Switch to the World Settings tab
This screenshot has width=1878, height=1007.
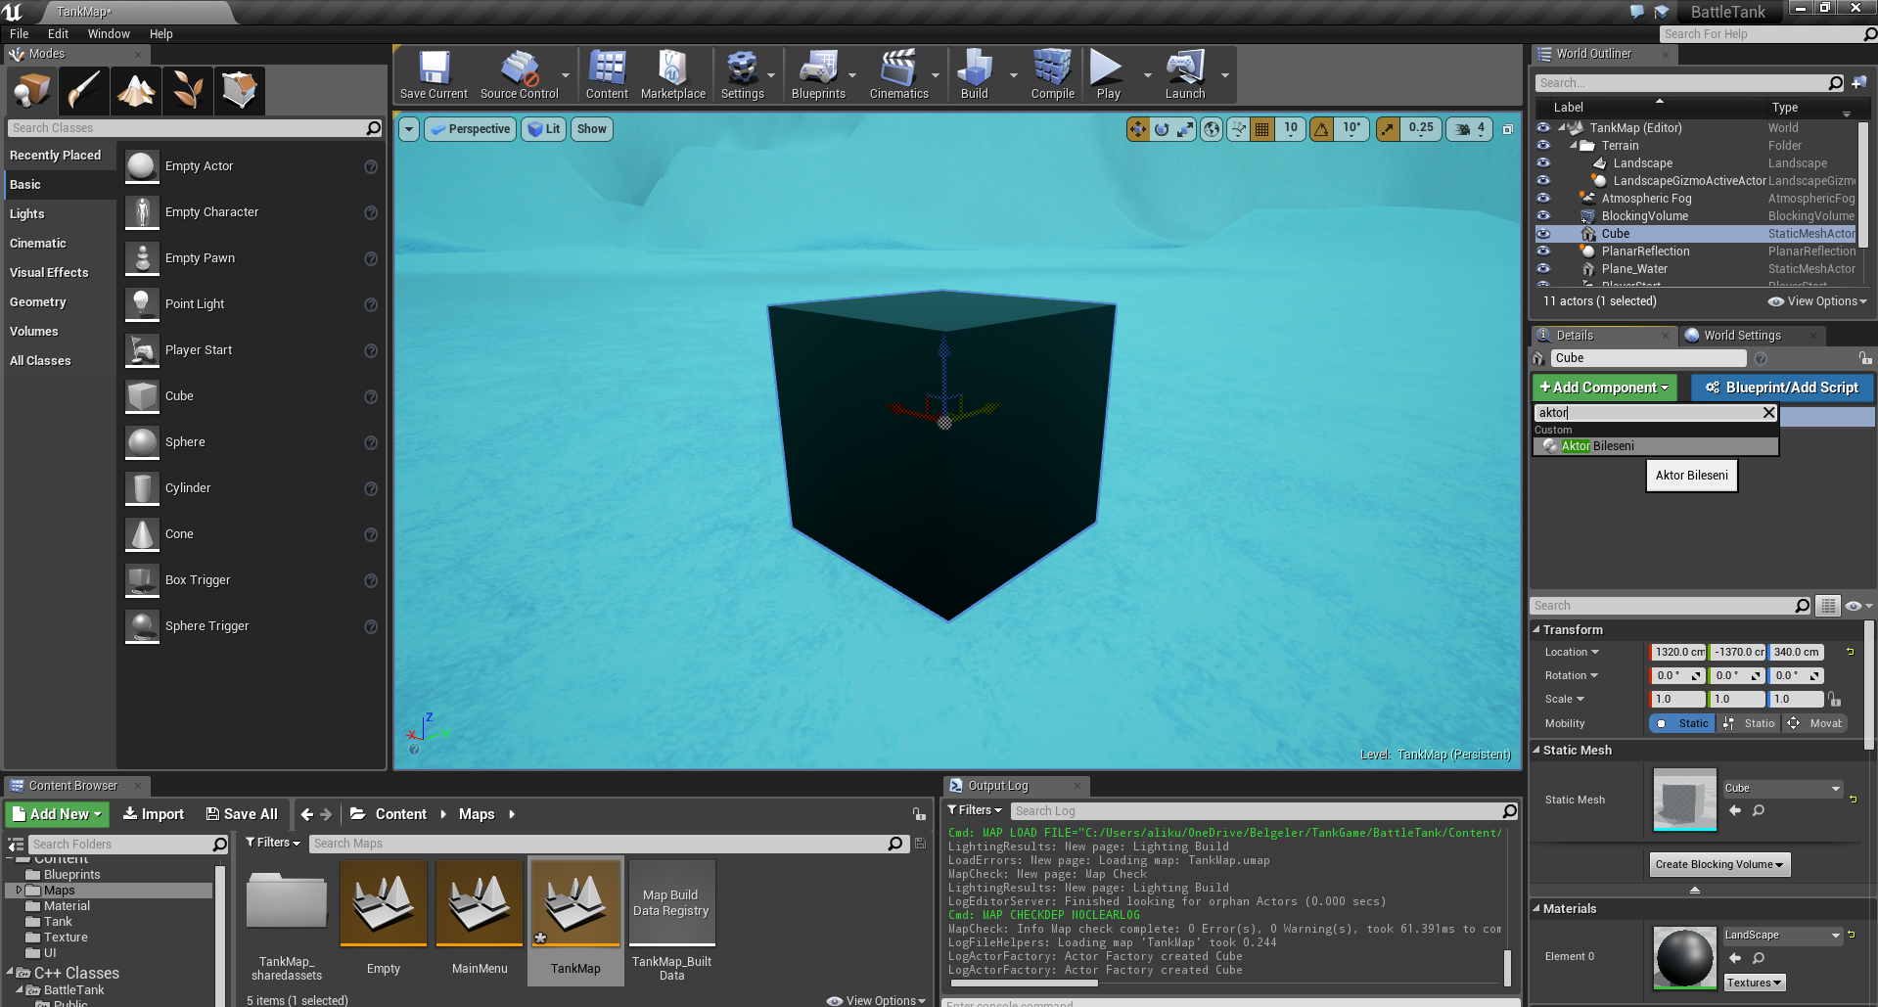click(x=1742, y=336)
